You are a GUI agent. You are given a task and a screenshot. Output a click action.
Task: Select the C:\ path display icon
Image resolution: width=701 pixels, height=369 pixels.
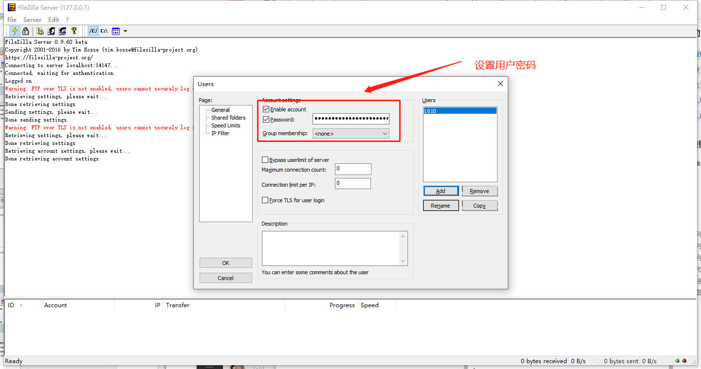click(104, 31)
